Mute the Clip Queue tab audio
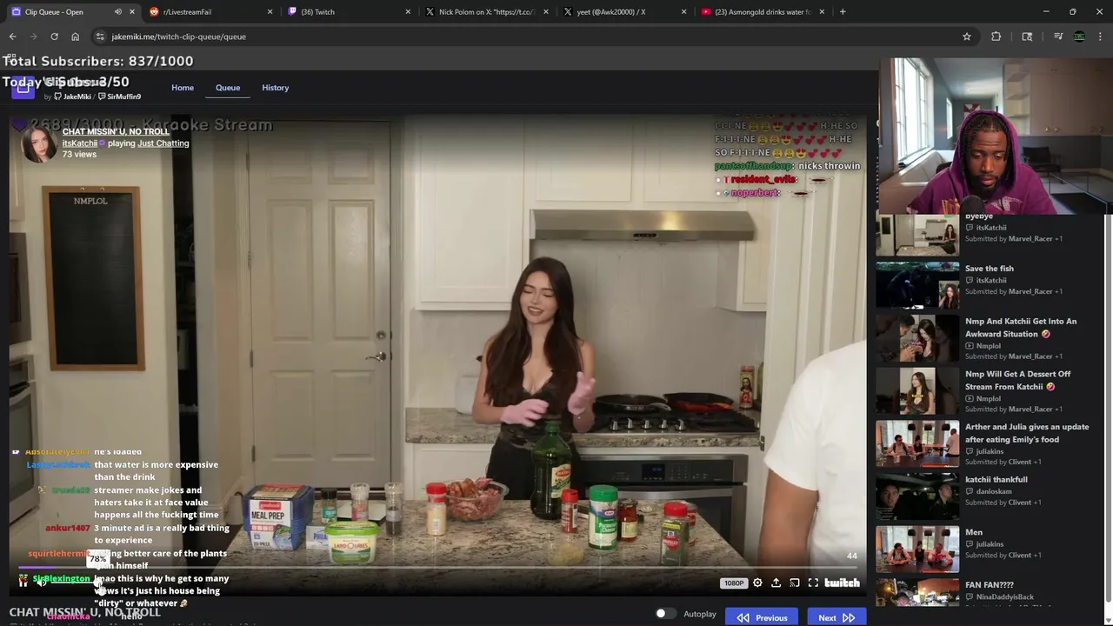The height and width of the screenshot is (626, 1113). (118, 12)
